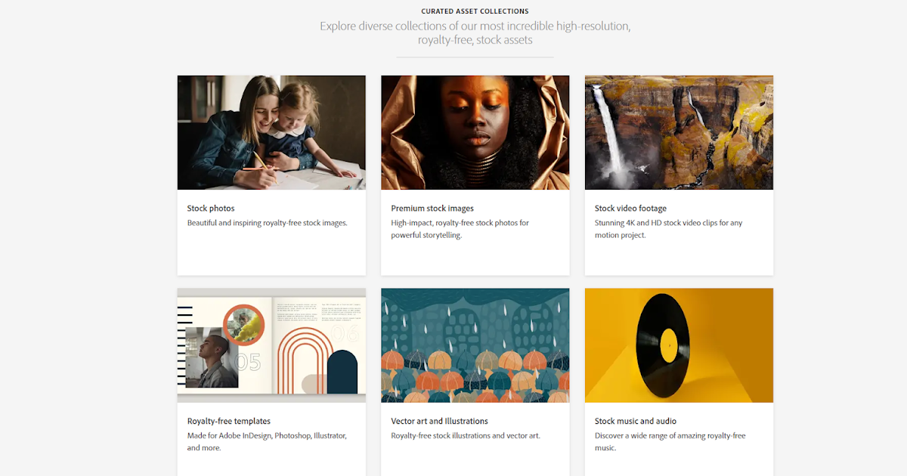This screenshot has height=476, width=907.
Task: Select the Royalty-free templates title
Action: (229, 422)
